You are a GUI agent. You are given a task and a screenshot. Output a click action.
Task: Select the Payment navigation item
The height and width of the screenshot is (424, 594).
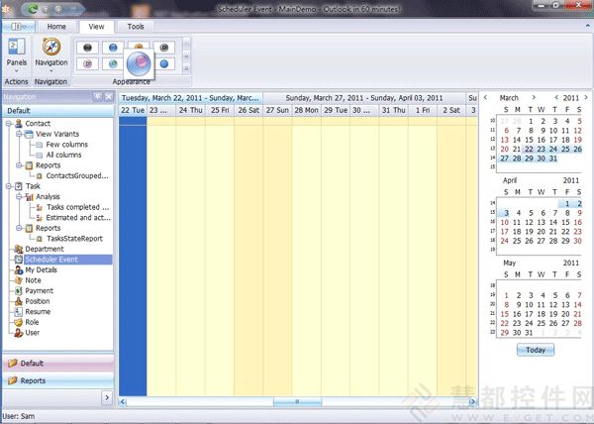click(39, 291)
